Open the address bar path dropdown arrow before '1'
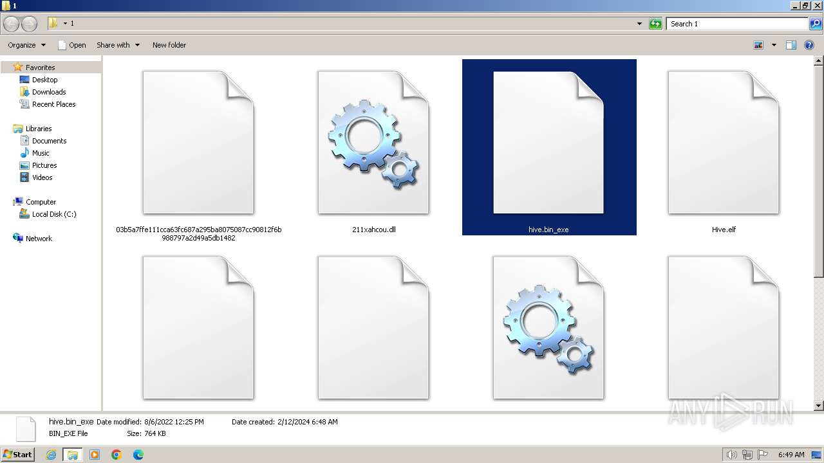 [x=65, y=24]
